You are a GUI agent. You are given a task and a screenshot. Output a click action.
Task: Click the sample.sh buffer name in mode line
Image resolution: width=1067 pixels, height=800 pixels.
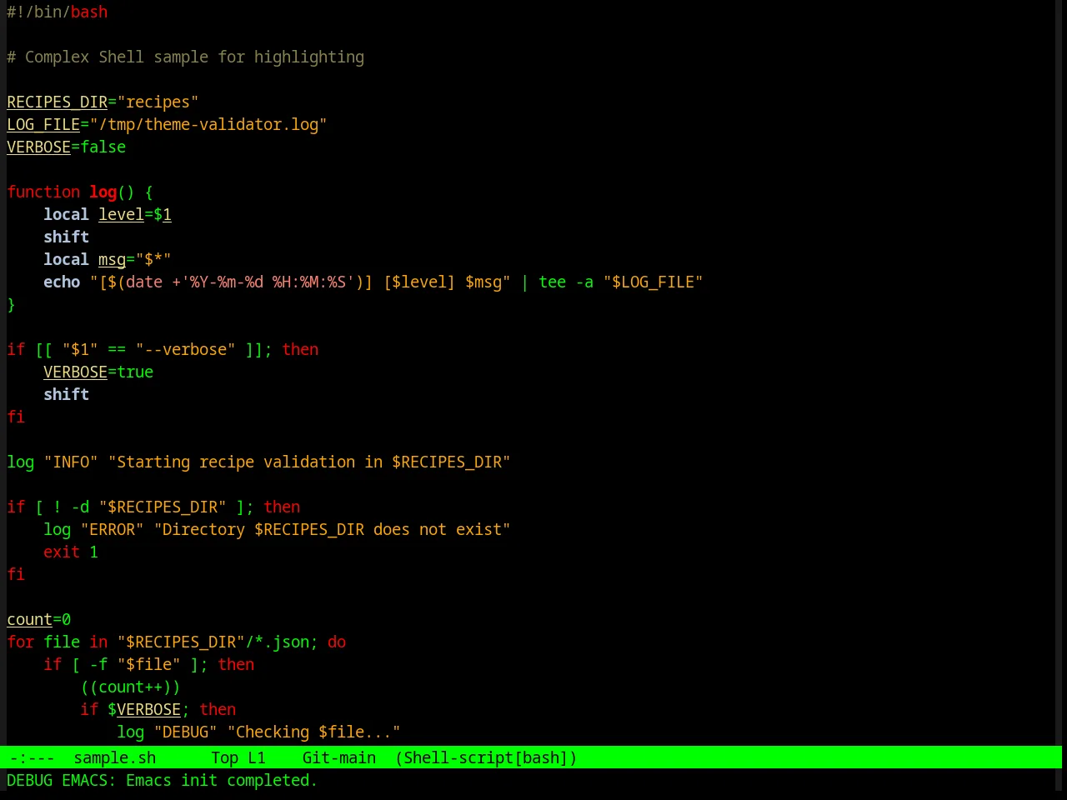pyautogui.click(x=115, y=757)
